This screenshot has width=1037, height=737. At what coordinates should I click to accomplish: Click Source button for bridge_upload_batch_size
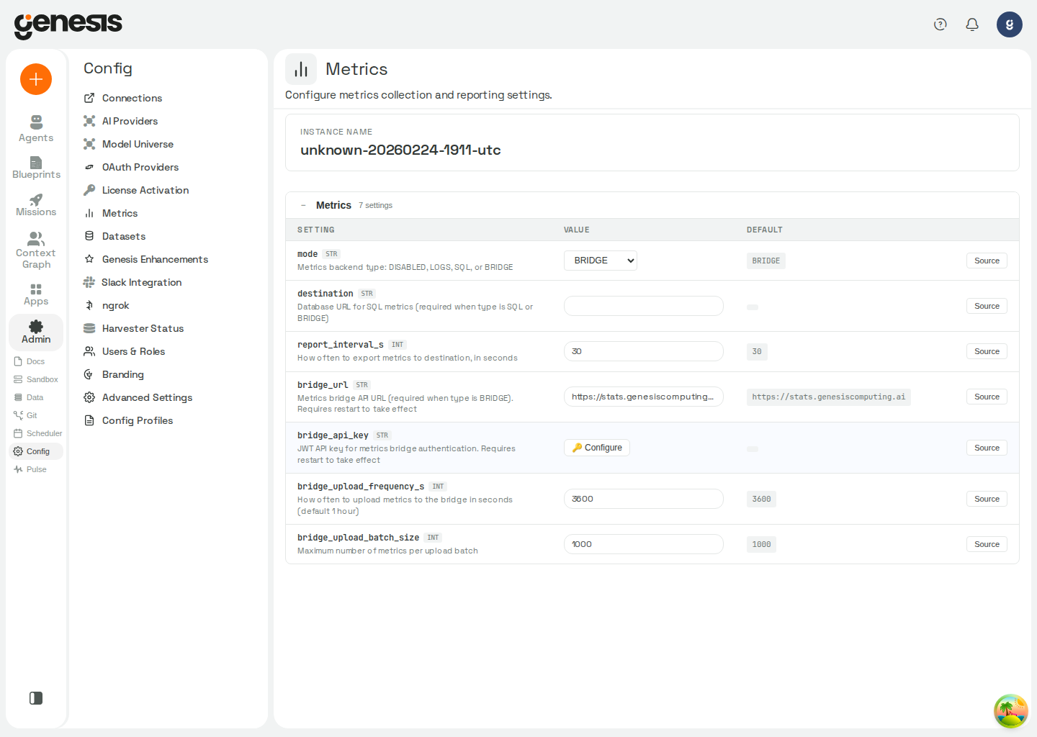(x=987, y=544)
